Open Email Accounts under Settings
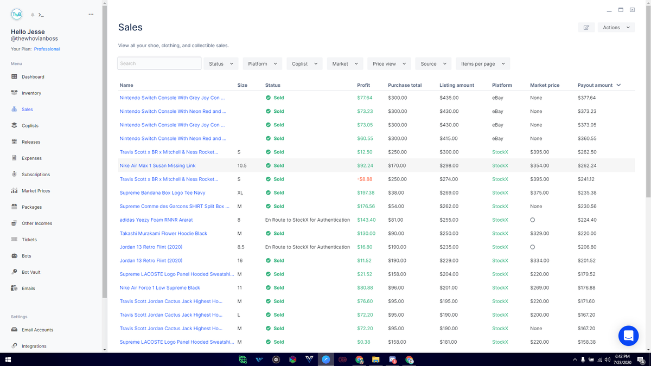The image size is (651, 366). pyautogui.click(x=37, y=329)
